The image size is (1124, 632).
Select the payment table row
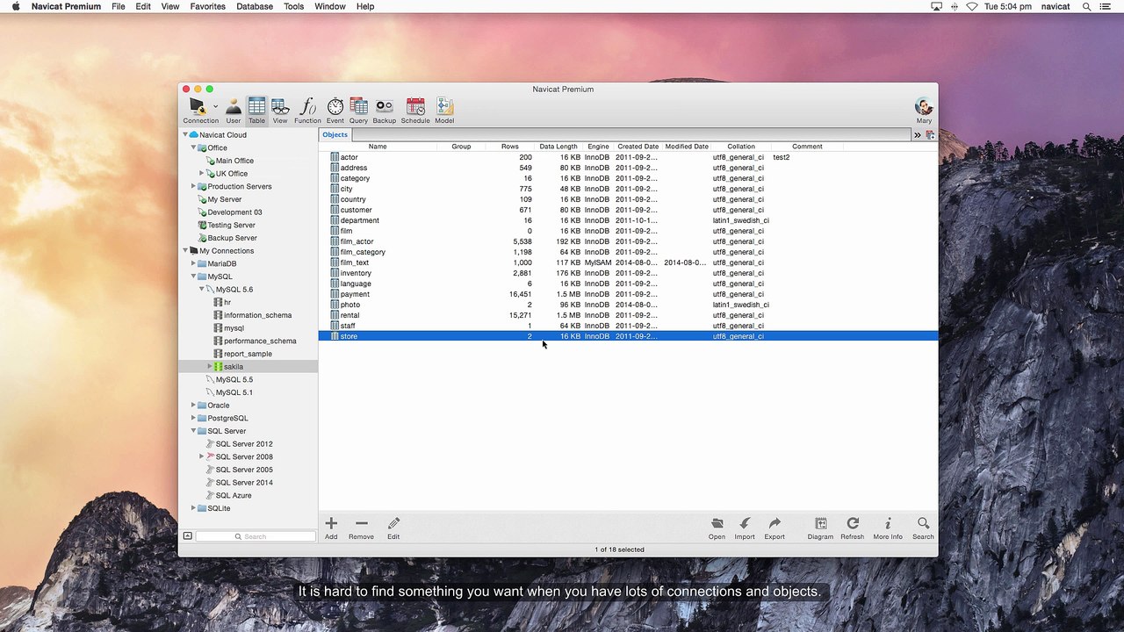[628, 294]
